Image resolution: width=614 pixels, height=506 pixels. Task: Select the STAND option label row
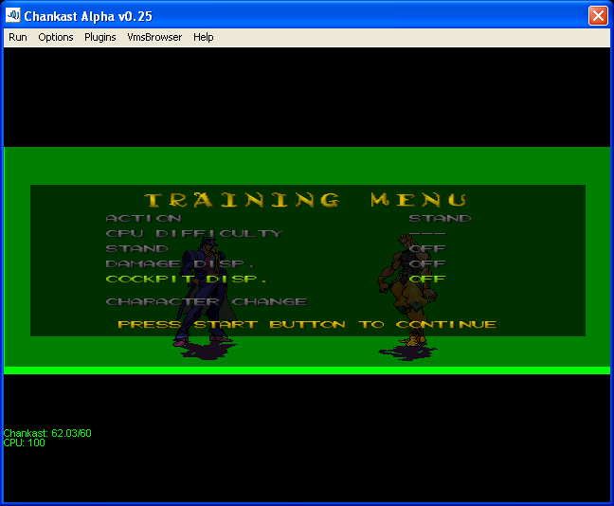click(x=136, y=248)
